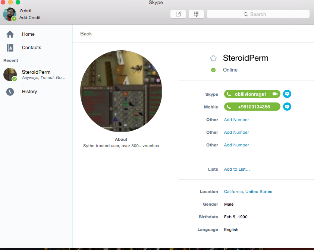
Task: Click the phone icon in the Skype call button
Action: (x=229, y=94)
